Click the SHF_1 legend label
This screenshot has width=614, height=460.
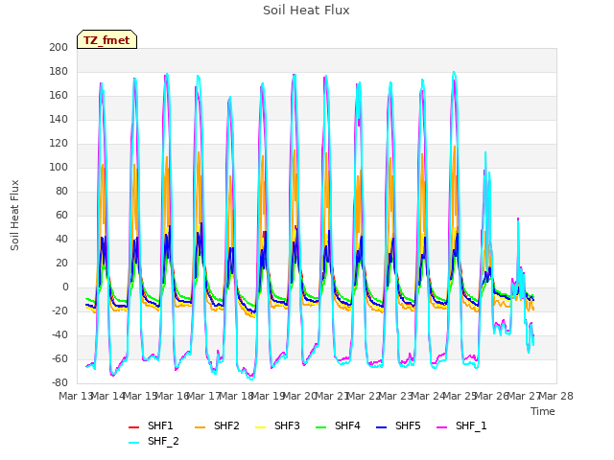[x=471, y=425]
